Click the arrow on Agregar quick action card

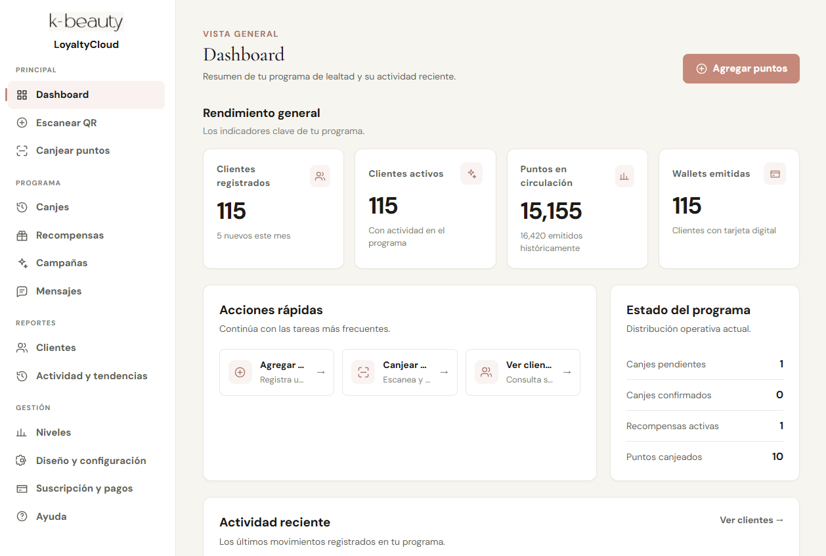(321, 372)
